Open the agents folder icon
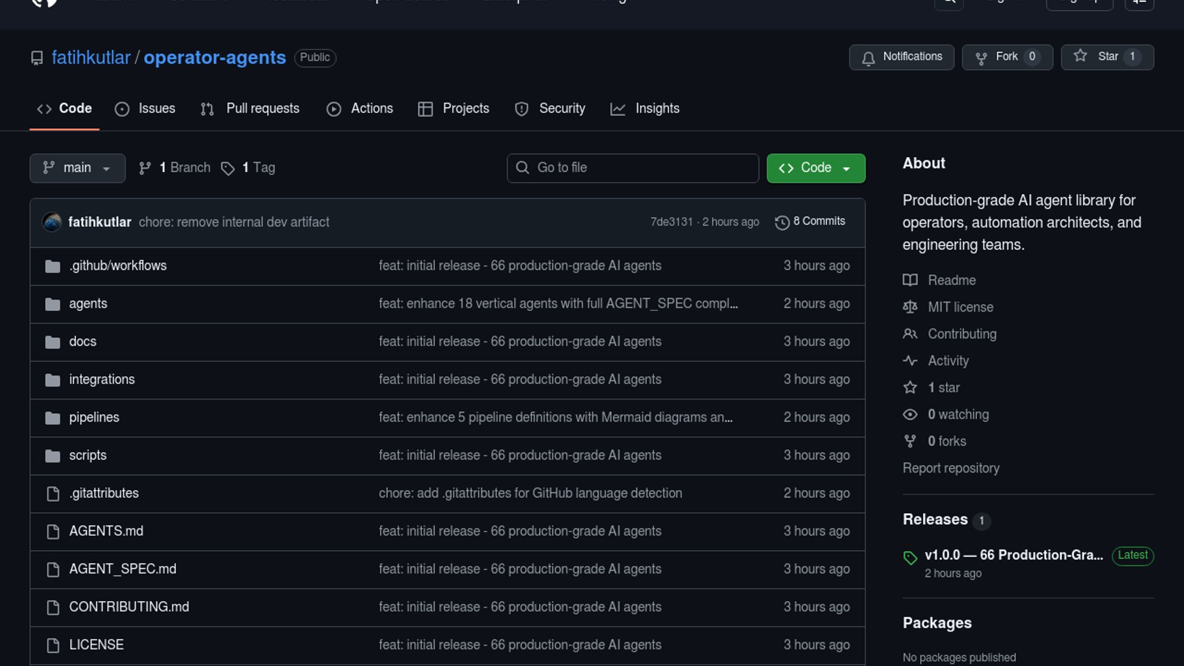This screenshot has height=666, width=1184. 53,304
